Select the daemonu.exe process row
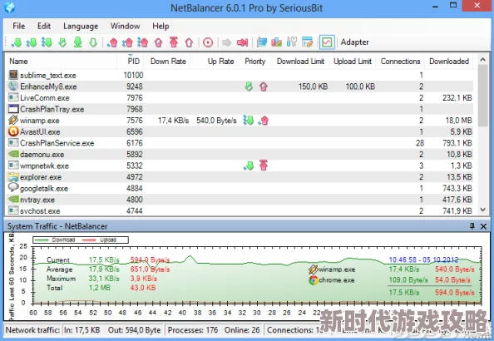Image resolution: width=494 pixels, height=341 pixels. pos(240,155)
